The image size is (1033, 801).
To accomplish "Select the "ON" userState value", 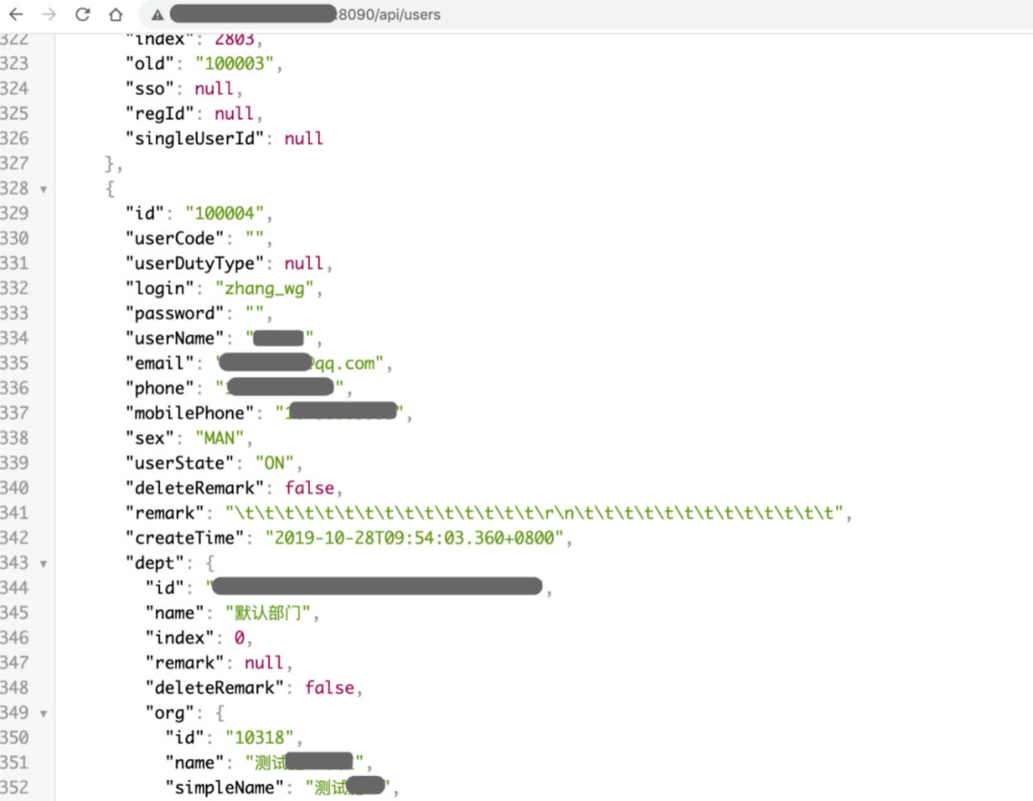I will [275, 464].
